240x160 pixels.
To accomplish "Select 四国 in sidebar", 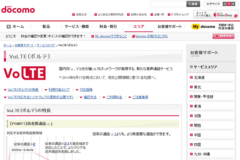I will tap(197, 145).
